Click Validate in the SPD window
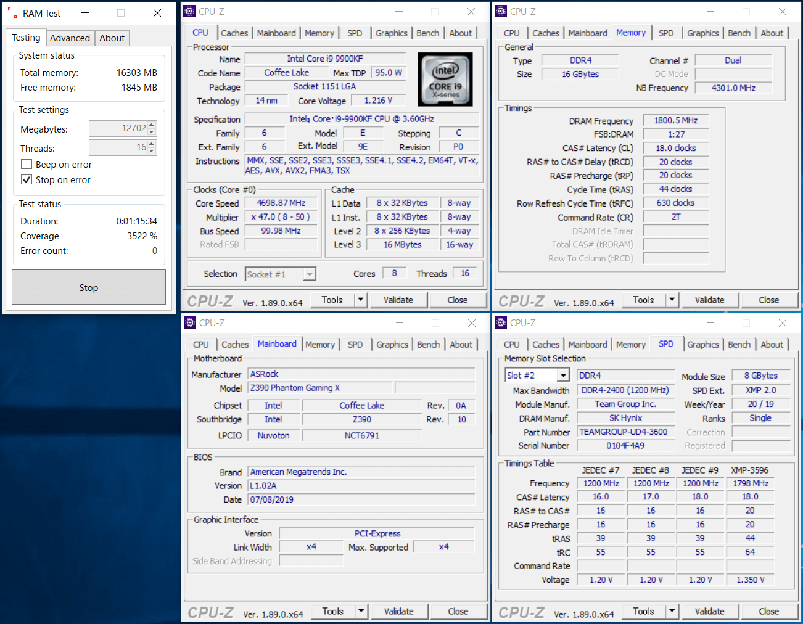Viewport: 803px width, 624px height. 710,612
